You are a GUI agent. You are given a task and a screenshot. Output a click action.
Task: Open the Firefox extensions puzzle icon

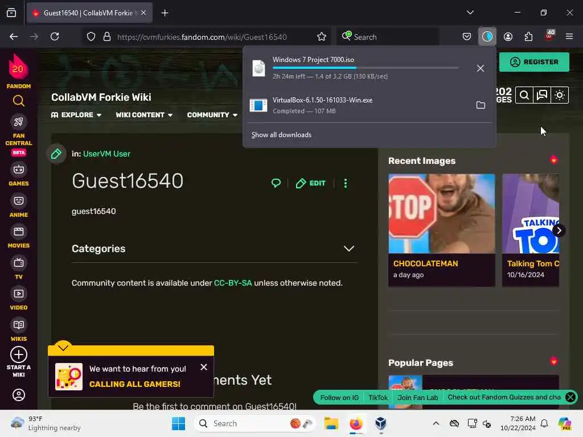pos(528,36)
